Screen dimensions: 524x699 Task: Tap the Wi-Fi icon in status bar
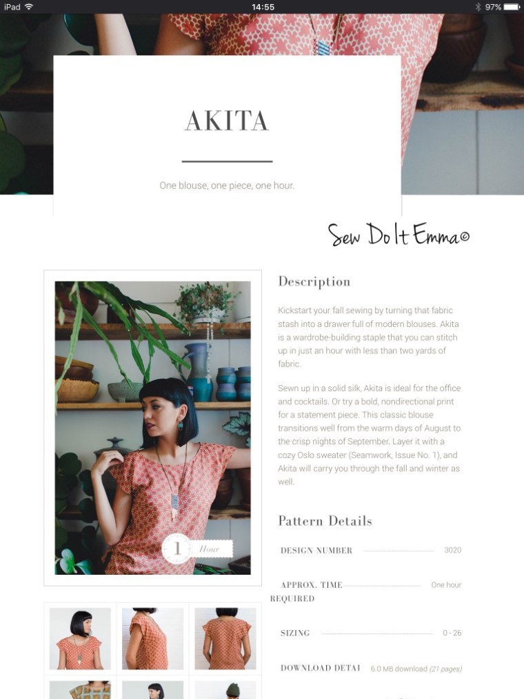pos(30,7)
